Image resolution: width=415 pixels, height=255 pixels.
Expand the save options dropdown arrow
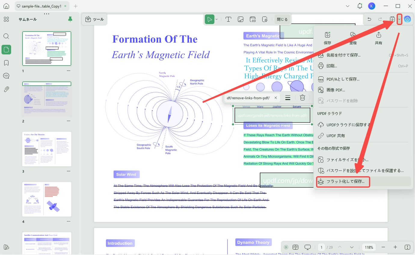click(399, 19)
